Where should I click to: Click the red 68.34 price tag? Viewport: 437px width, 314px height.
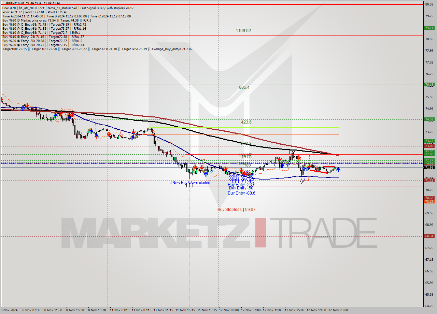(x=429, y=236)
